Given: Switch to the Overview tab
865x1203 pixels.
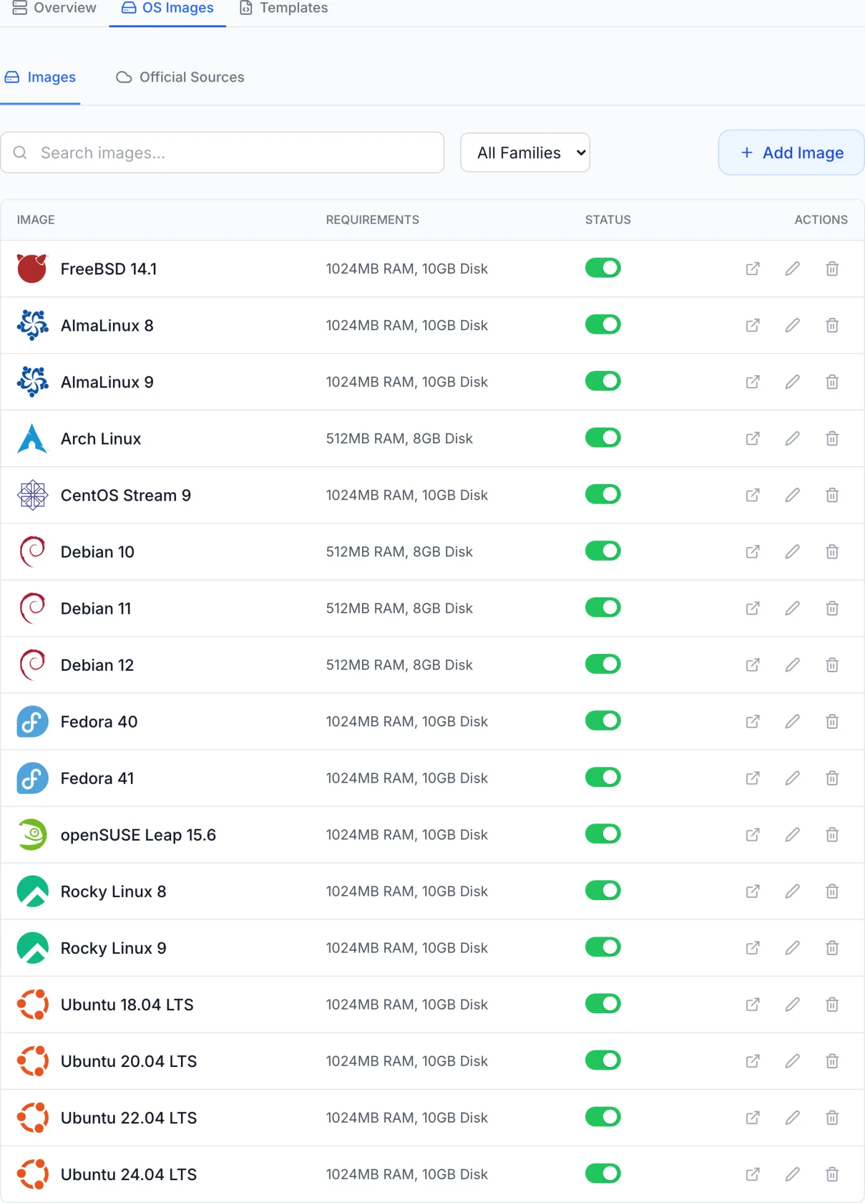Looking at the screenshot, I should 54,8.
